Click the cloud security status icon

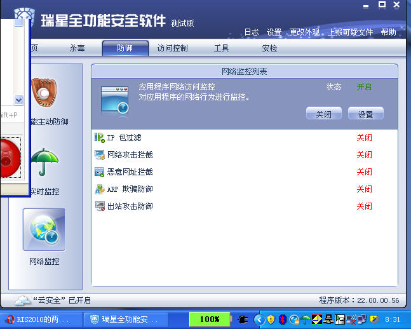22,300
